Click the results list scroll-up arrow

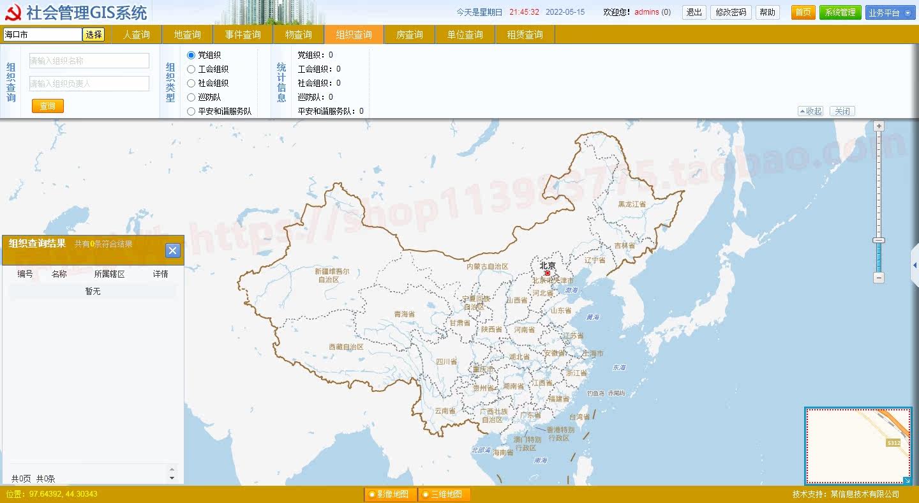(x=171, y=469)
